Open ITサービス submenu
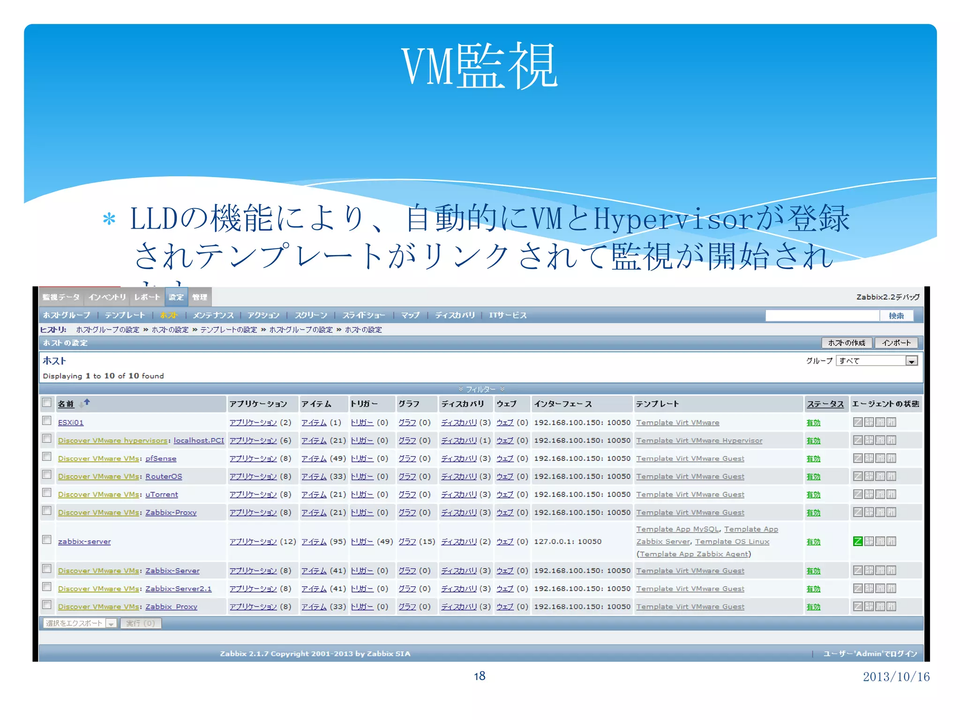This screenshot has height=720, width=960. [508, 315]
